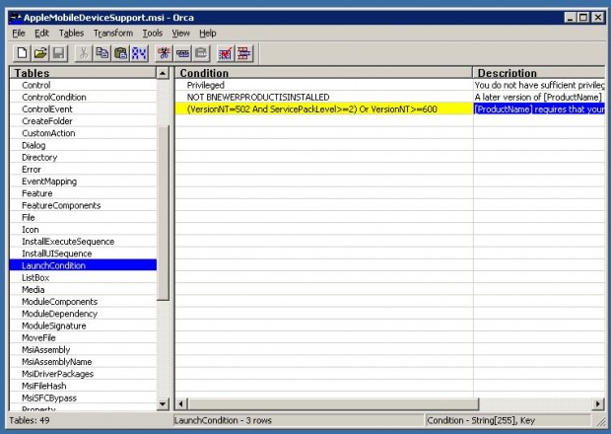Click the Copy toolbar icon
Image resolution: width=611 pixels, height=434 pixels.
click(x=102, y=52)
